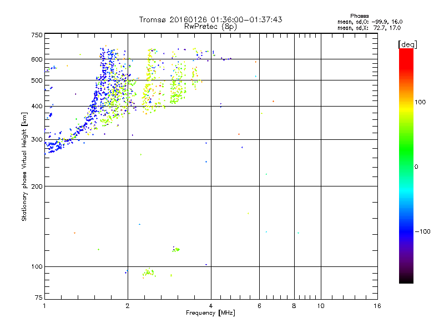
Task: Click the y-axis label '750'
Action: click(37, 35)
